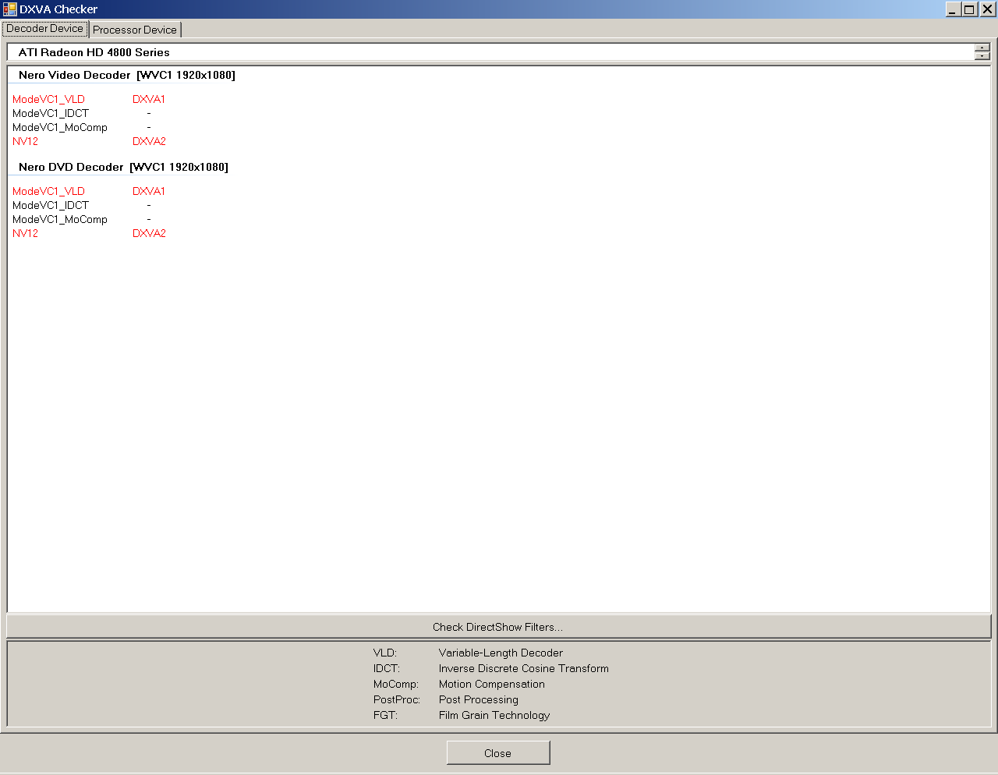
Task: Click NV12 under Nero Video Decoder
Action: tap(25, 141)
